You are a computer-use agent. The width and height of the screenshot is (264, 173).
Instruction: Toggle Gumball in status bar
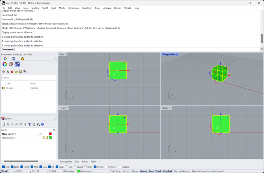pyautogui.click(x=168, y=171)
